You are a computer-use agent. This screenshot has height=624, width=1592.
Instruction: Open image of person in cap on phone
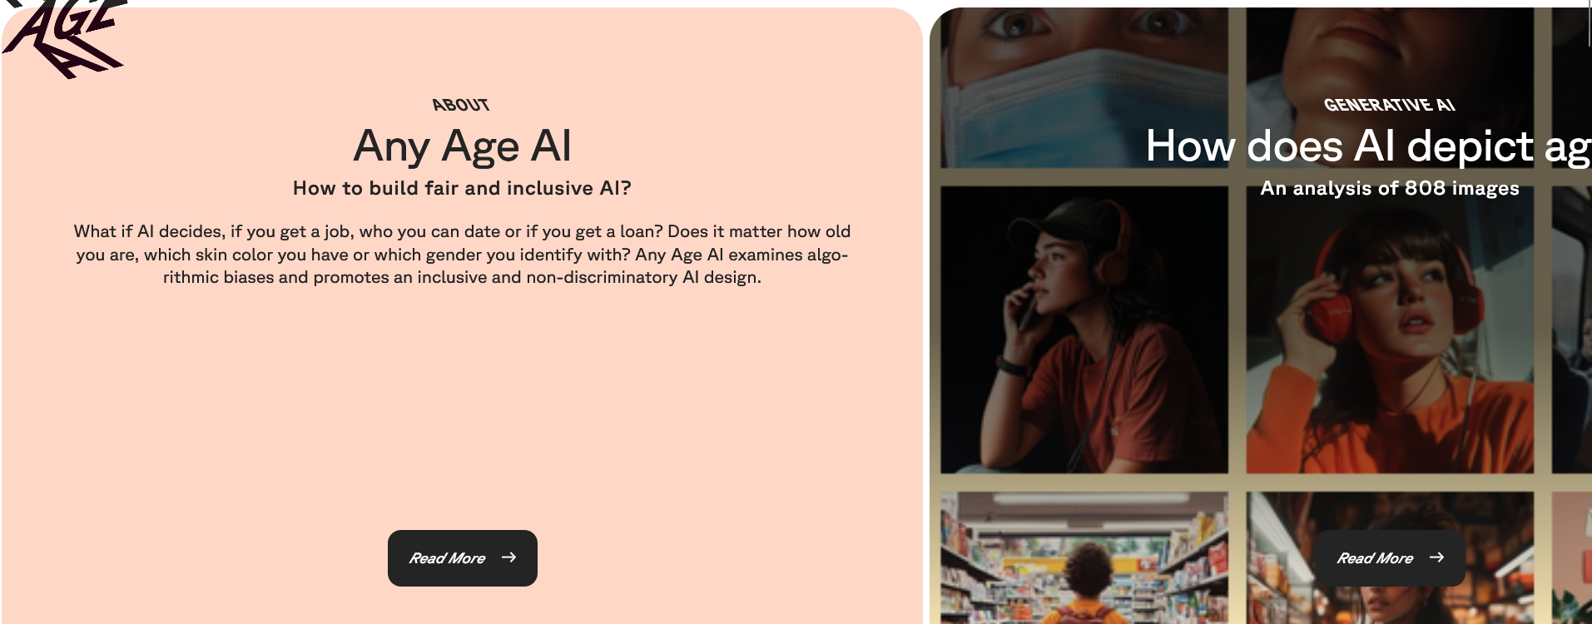point(1084,329)
